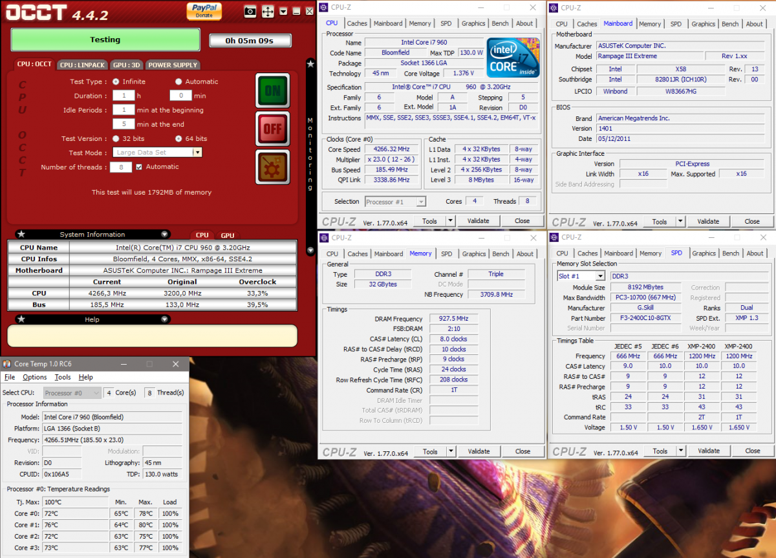
Task: Select the Infinite test type
Action: pos(116,81)
